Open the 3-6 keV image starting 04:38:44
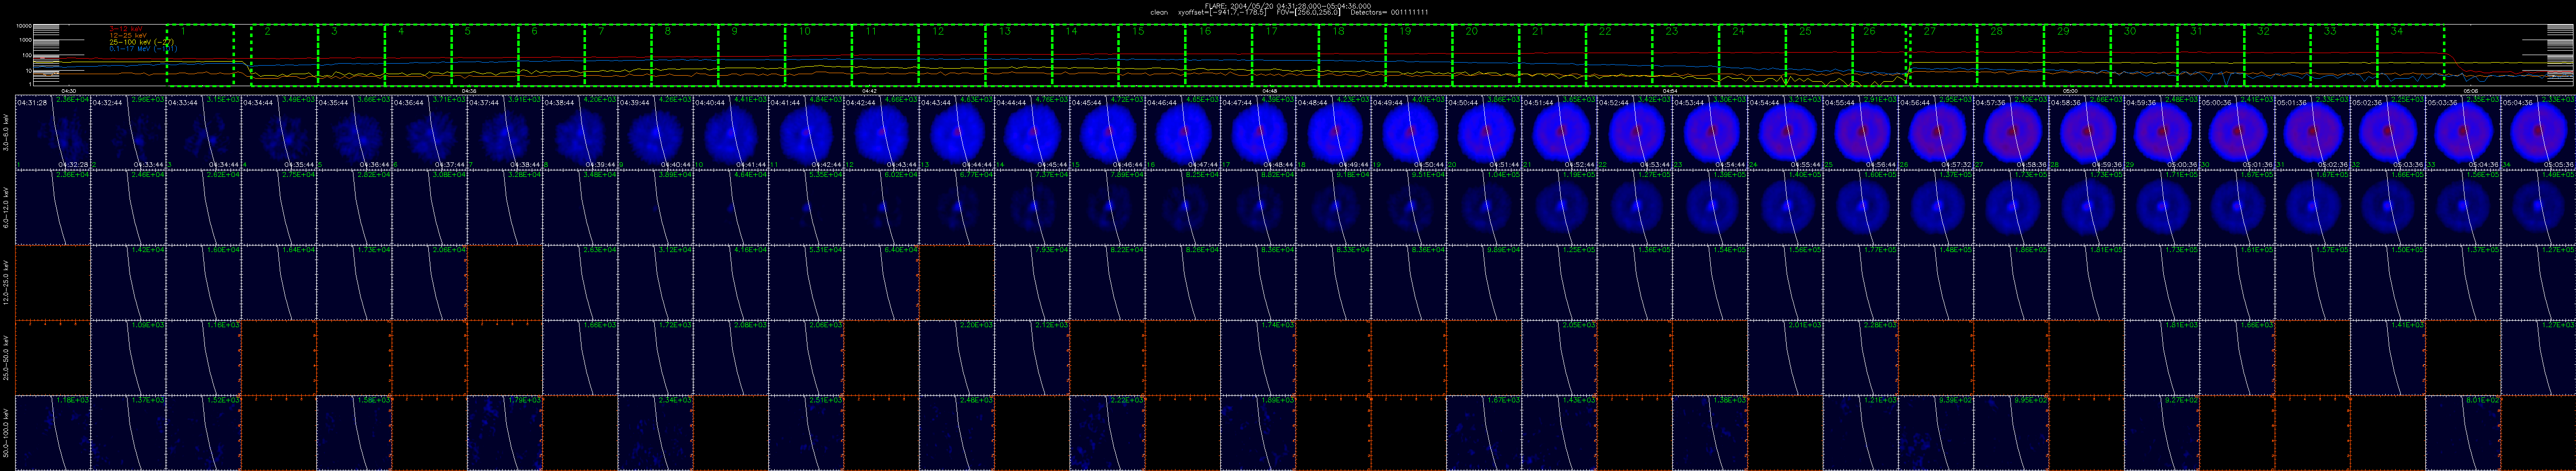The width and height of the screenshot is (2576, 471). click(x=580, y=133)
